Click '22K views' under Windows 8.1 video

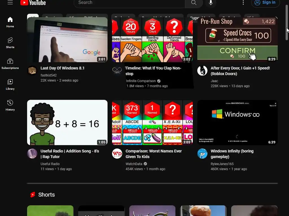click(48, 80)
